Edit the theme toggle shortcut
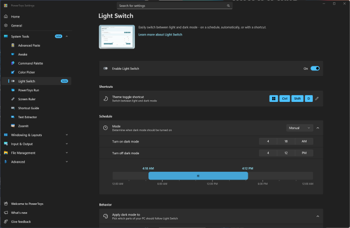The width and height of the screenshot is (350, 228). pos(317,99)
